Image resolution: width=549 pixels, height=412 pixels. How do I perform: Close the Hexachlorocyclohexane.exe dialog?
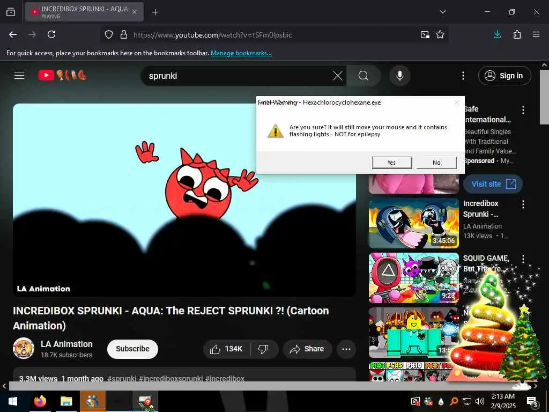point(457,102)
